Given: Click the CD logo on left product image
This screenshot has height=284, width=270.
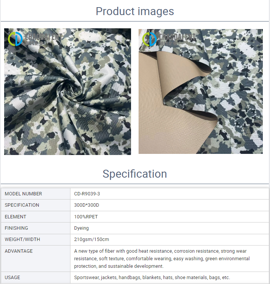Looking at the screenshot, I should point(15,39).
